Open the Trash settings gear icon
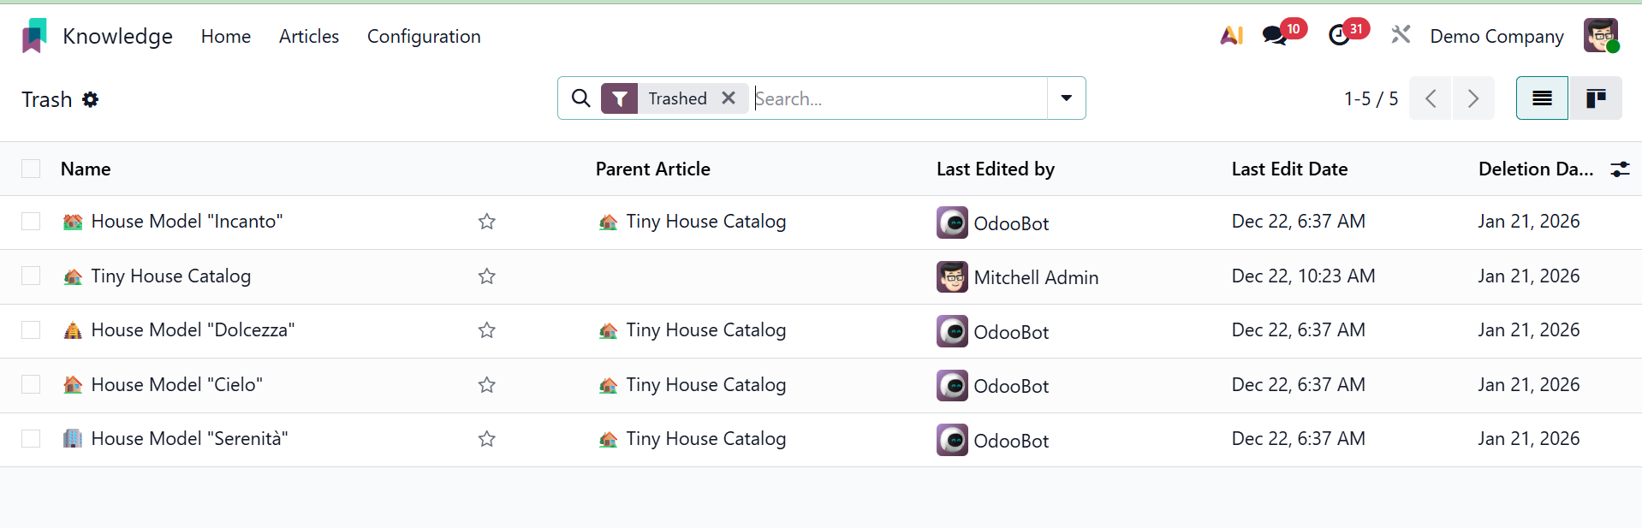This screenshot has height=528, width=1642. (91, 100)
